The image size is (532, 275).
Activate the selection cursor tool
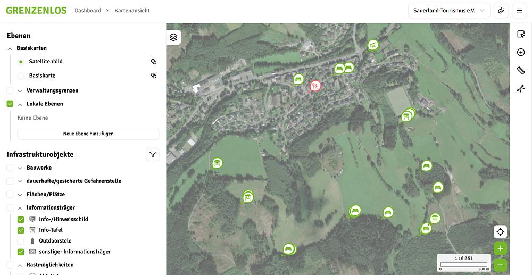[x=521, y=35]
